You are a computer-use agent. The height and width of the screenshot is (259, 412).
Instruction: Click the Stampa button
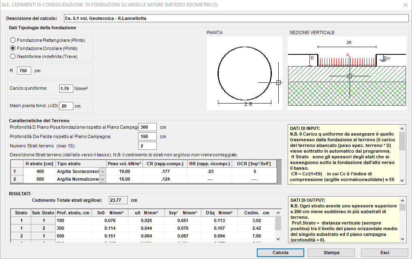[x=331, y=253]
